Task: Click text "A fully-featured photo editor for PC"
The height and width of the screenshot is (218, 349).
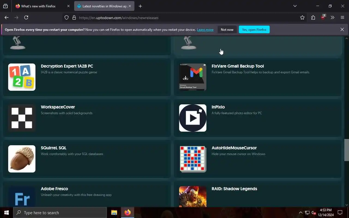Action: click(x=237, y=113)
